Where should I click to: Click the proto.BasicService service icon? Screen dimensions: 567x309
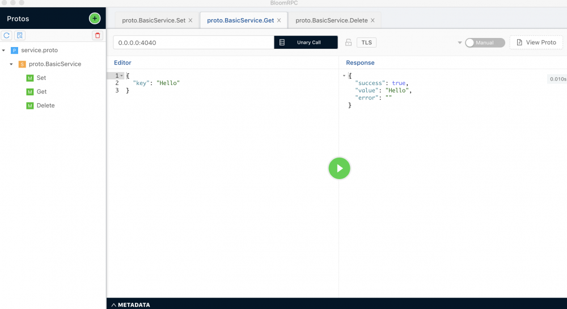(x=22, y=64)
